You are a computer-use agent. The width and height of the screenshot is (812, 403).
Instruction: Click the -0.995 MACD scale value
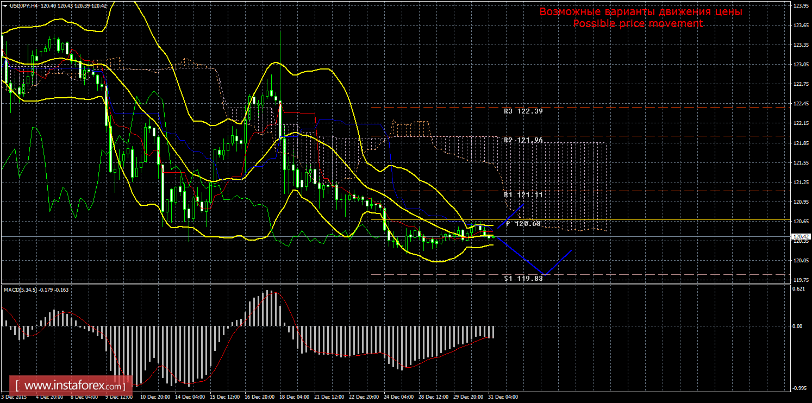(799, 388)
